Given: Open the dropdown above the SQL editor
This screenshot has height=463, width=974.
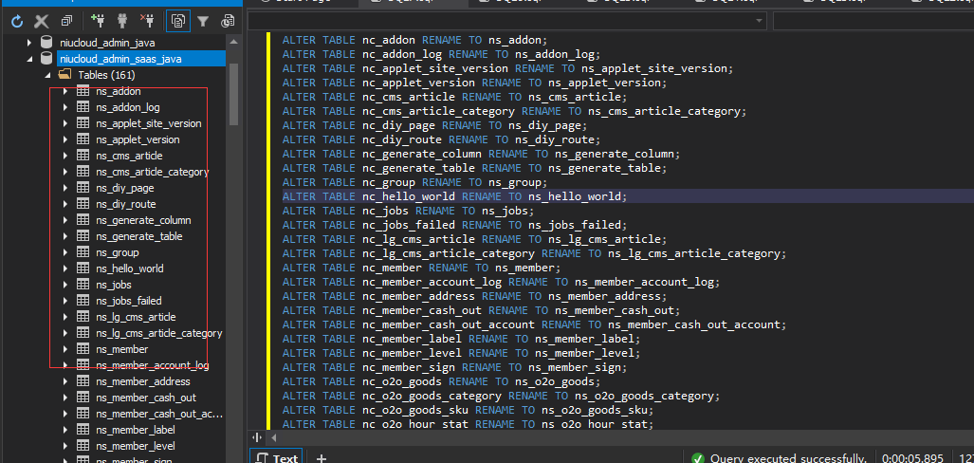Looking at the screenshot, I should click(760, 21).
